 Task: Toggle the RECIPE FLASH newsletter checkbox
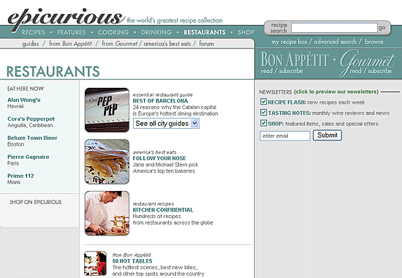(263, 102)
